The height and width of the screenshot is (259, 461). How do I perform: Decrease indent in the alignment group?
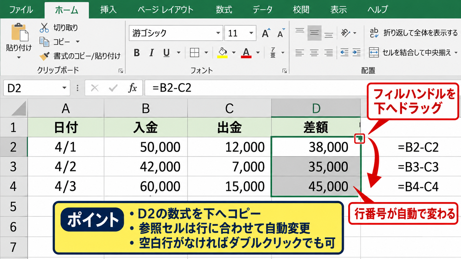pos(344,52)
